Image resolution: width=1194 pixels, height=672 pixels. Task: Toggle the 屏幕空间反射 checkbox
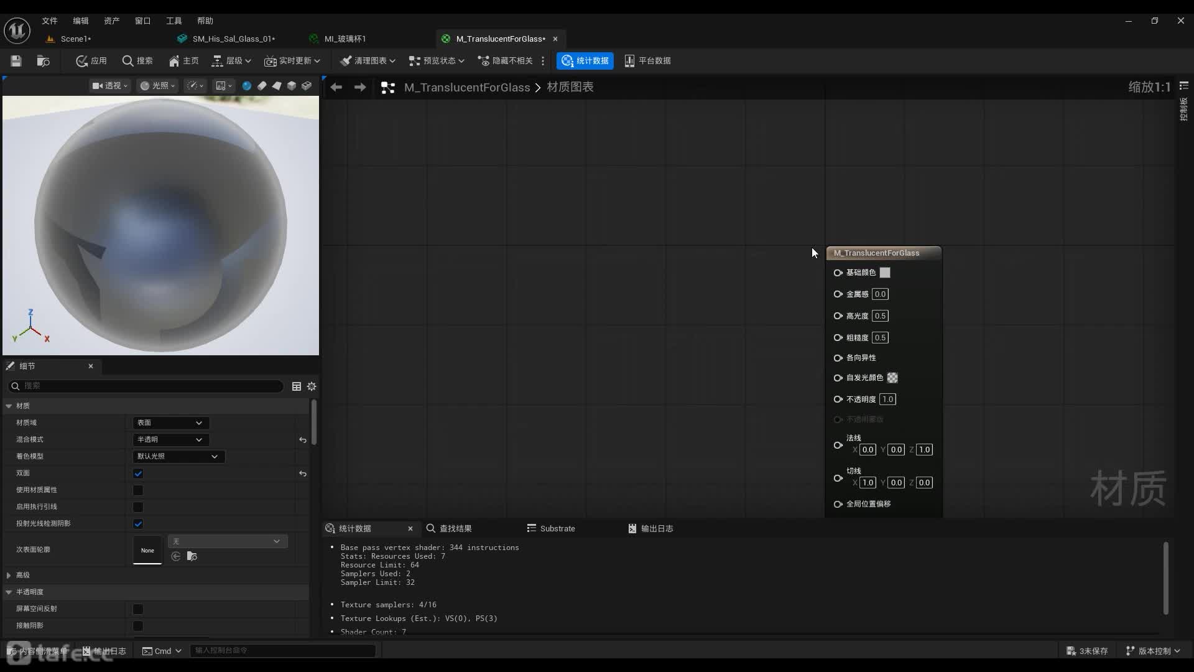pos(138,609)
